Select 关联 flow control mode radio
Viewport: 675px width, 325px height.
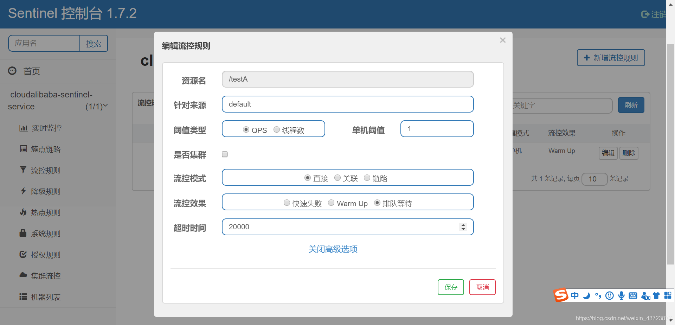coord(337,178)
